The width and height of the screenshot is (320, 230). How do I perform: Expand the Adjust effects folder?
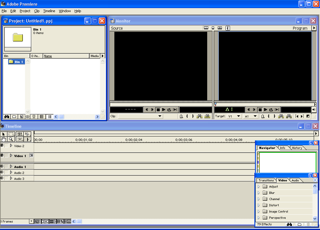coord(259,186)
